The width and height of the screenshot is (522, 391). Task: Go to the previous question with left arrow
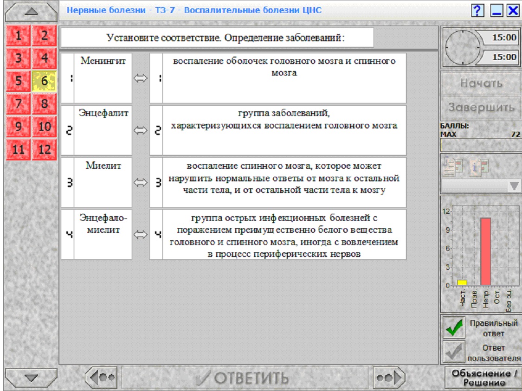coord(102,378)
